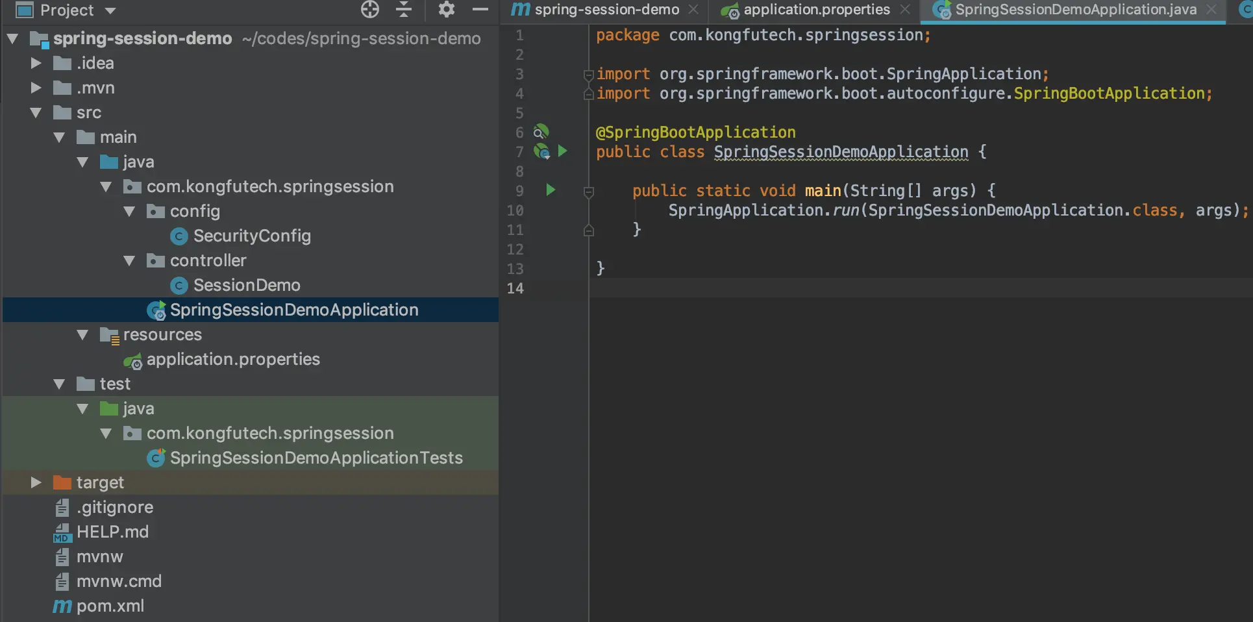1253x622 pixels.
Task: Click the package declaration on line 1
Action: [763, 35]
